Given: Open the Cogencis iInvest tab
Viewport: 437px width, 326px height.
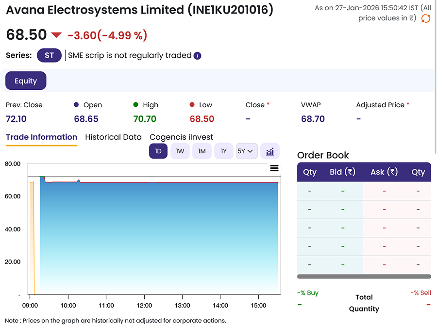Looking at the screenshot, I should point(181,137).
